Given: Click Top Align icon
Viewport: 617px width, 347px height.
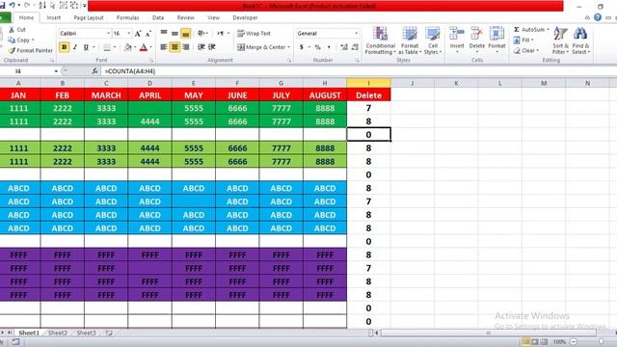Looking at the screenshot, I should 164,34.
